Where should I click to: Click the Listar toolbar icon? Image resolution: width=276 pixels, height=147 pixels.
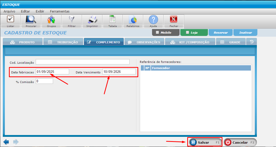click(x=10, y=20)
